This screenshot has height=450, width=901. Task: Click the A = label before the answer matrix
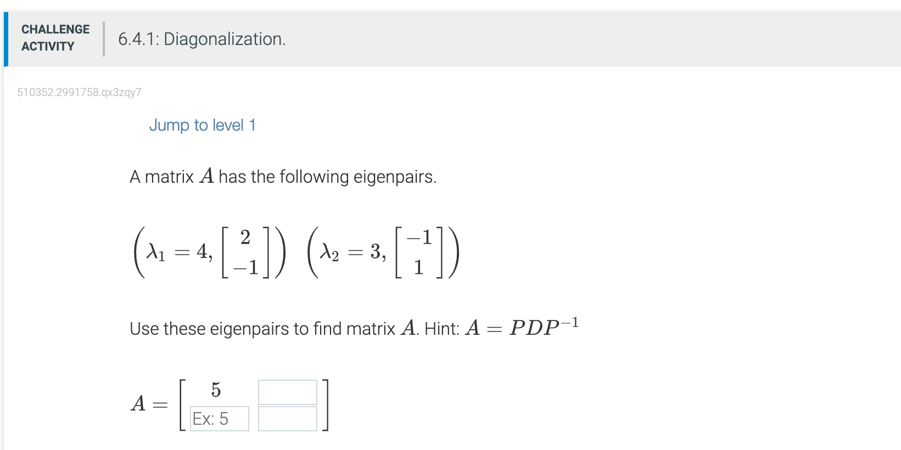(148, 404)
